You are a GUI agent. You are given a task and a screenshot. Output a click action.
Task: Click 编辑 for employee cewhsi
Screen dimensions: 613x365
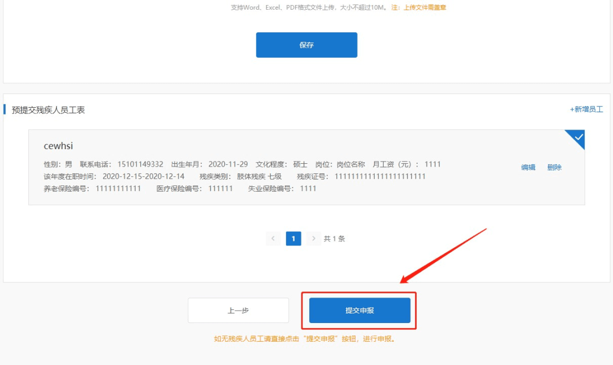pos(528,167)
